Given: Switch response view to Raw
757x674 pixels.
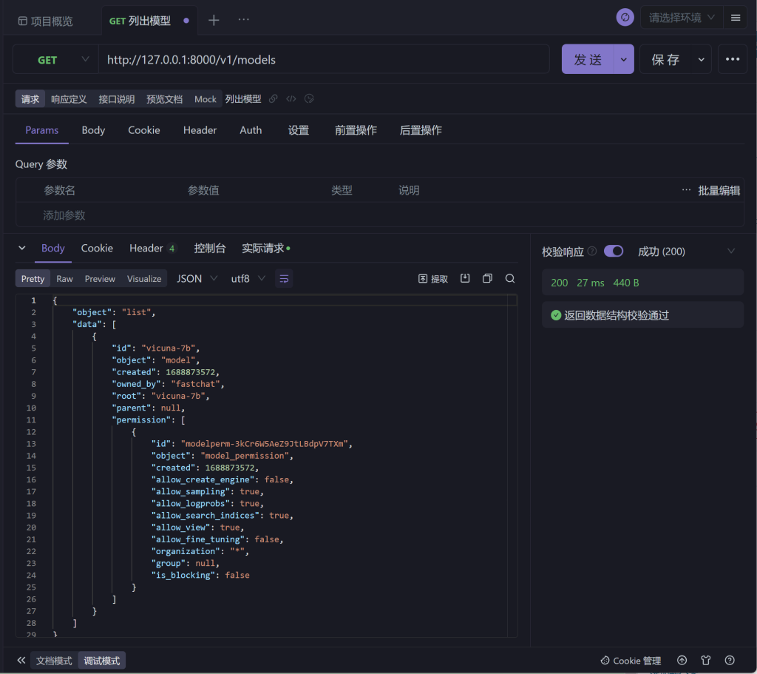Looking at the screenshot, I should [x=65, y=279].
